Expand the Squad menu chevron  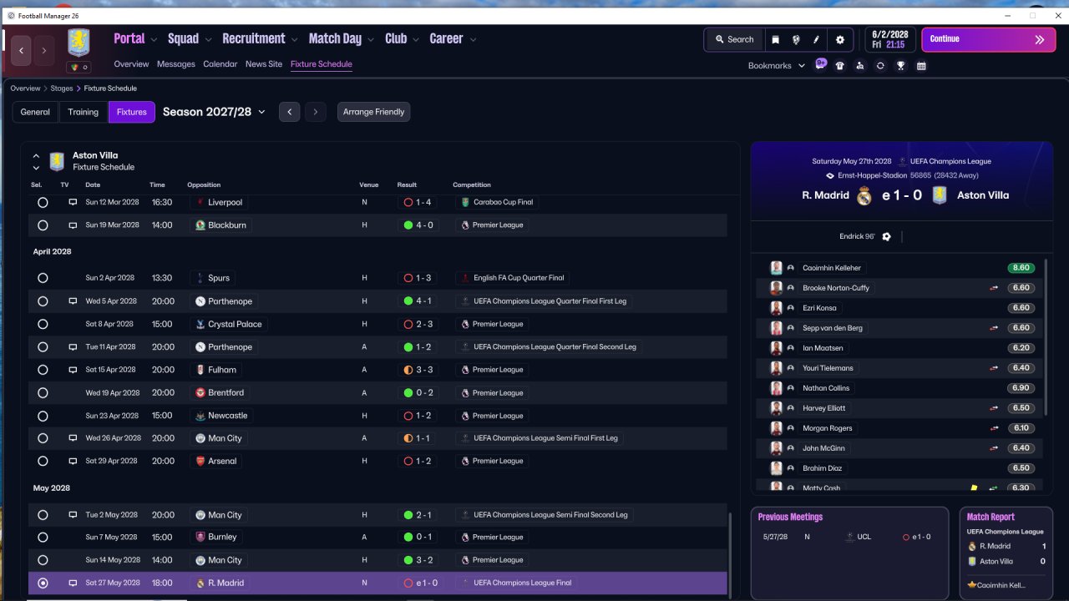click(x=208, y=39)
